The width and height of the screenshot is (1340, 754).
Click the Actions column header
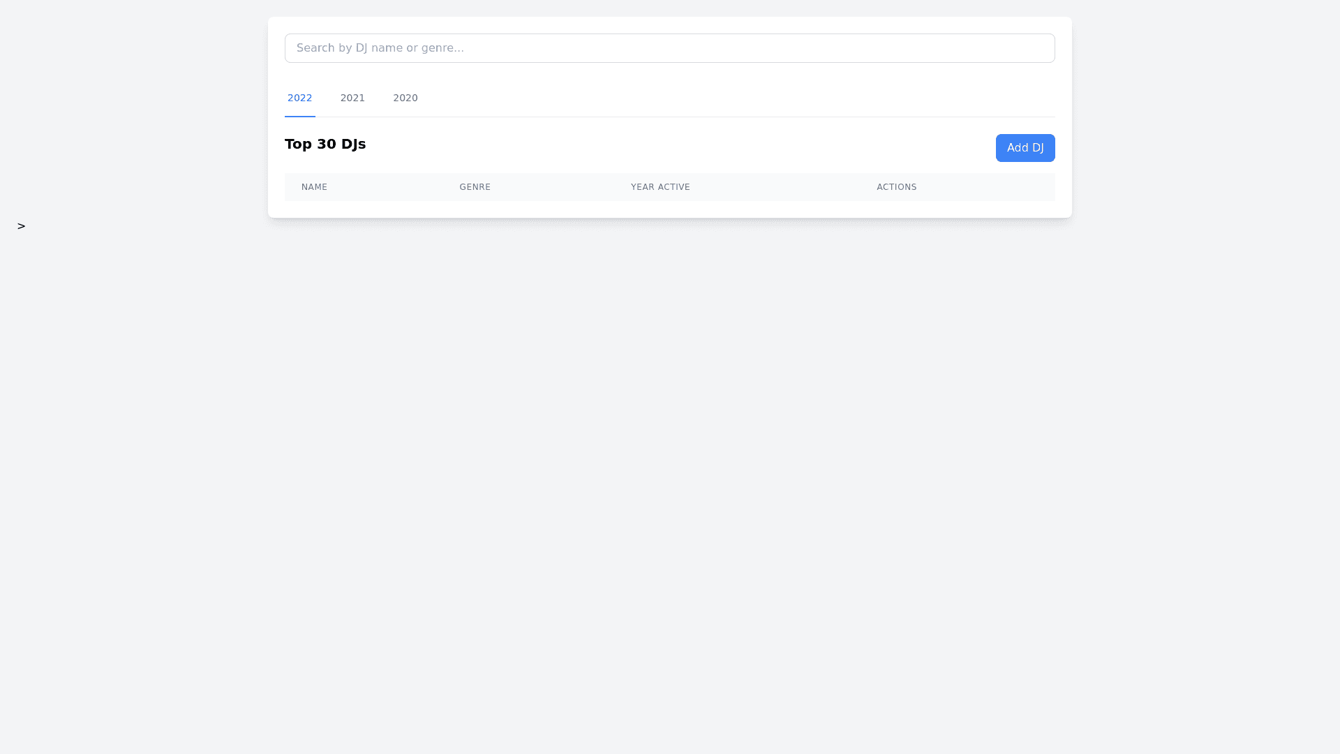[896, 187]
